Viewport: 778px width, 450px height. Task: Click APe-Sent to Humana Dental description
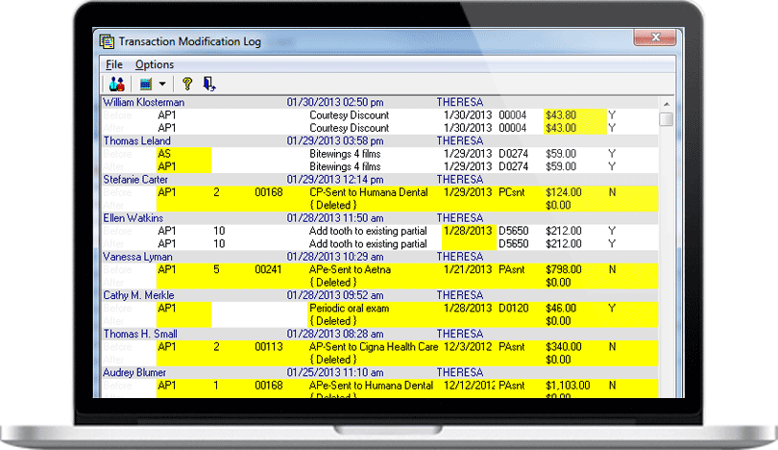[x=371, y=386]
